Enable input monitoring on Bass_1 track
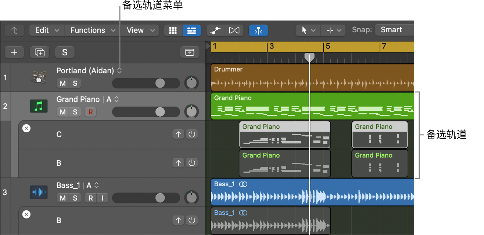Screen dimensions: 484x235 click(x=103, y=198)
